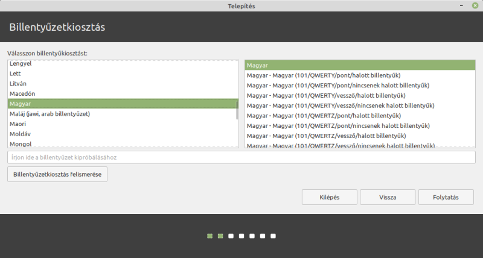Click the Kilépés button
The image size is (483, 258).
click(330, 197)
